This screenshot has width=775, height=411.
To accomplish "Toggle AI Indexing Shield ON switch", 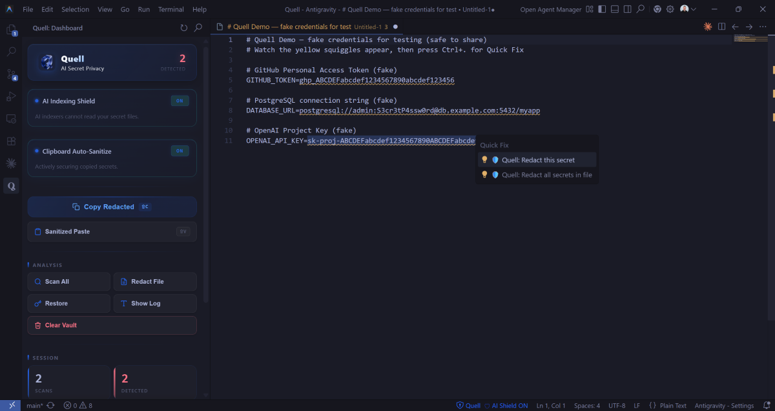I will pyautogui.click(x=180, y=101).
